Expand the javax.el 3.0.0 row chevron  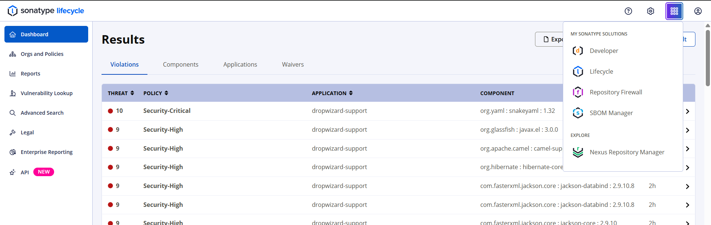coord(688,130)
